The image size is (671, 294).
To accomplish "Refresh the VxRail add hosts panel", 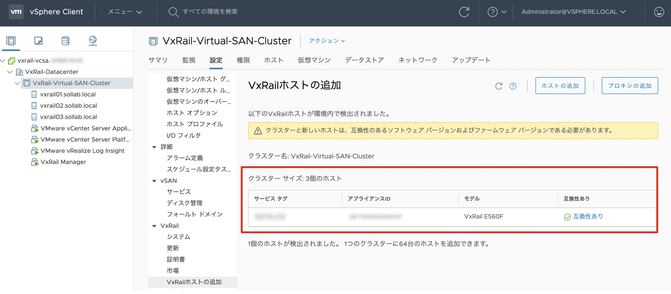I will [499, 86].
